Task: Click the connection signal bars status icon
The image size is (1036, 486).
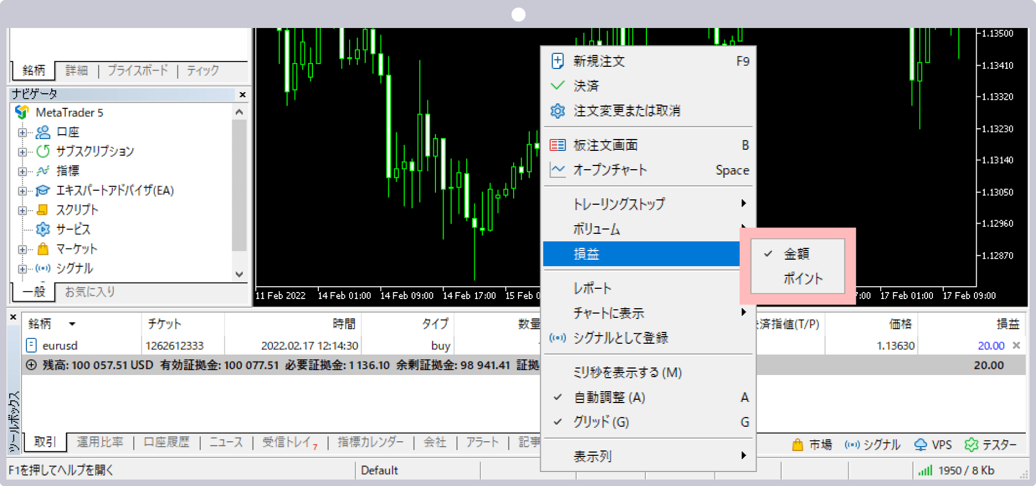Action: [925, 470]
